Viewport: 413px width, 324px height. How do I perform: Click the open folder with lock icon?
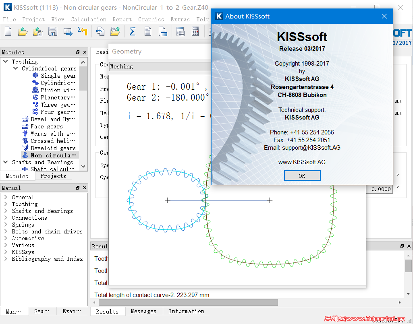pyautogui.click(x=37, y=31)
